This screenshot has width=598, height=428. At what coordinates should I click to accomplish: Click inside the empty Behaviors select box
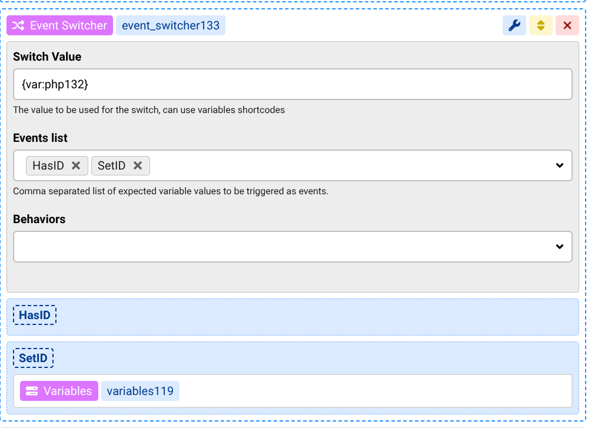[283, 247]
